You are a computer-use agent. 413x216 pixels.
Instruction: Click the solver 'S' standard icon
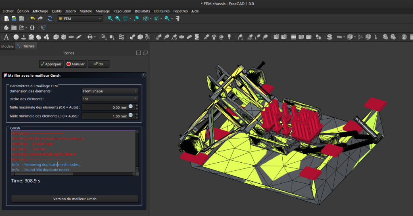[330, 37]
